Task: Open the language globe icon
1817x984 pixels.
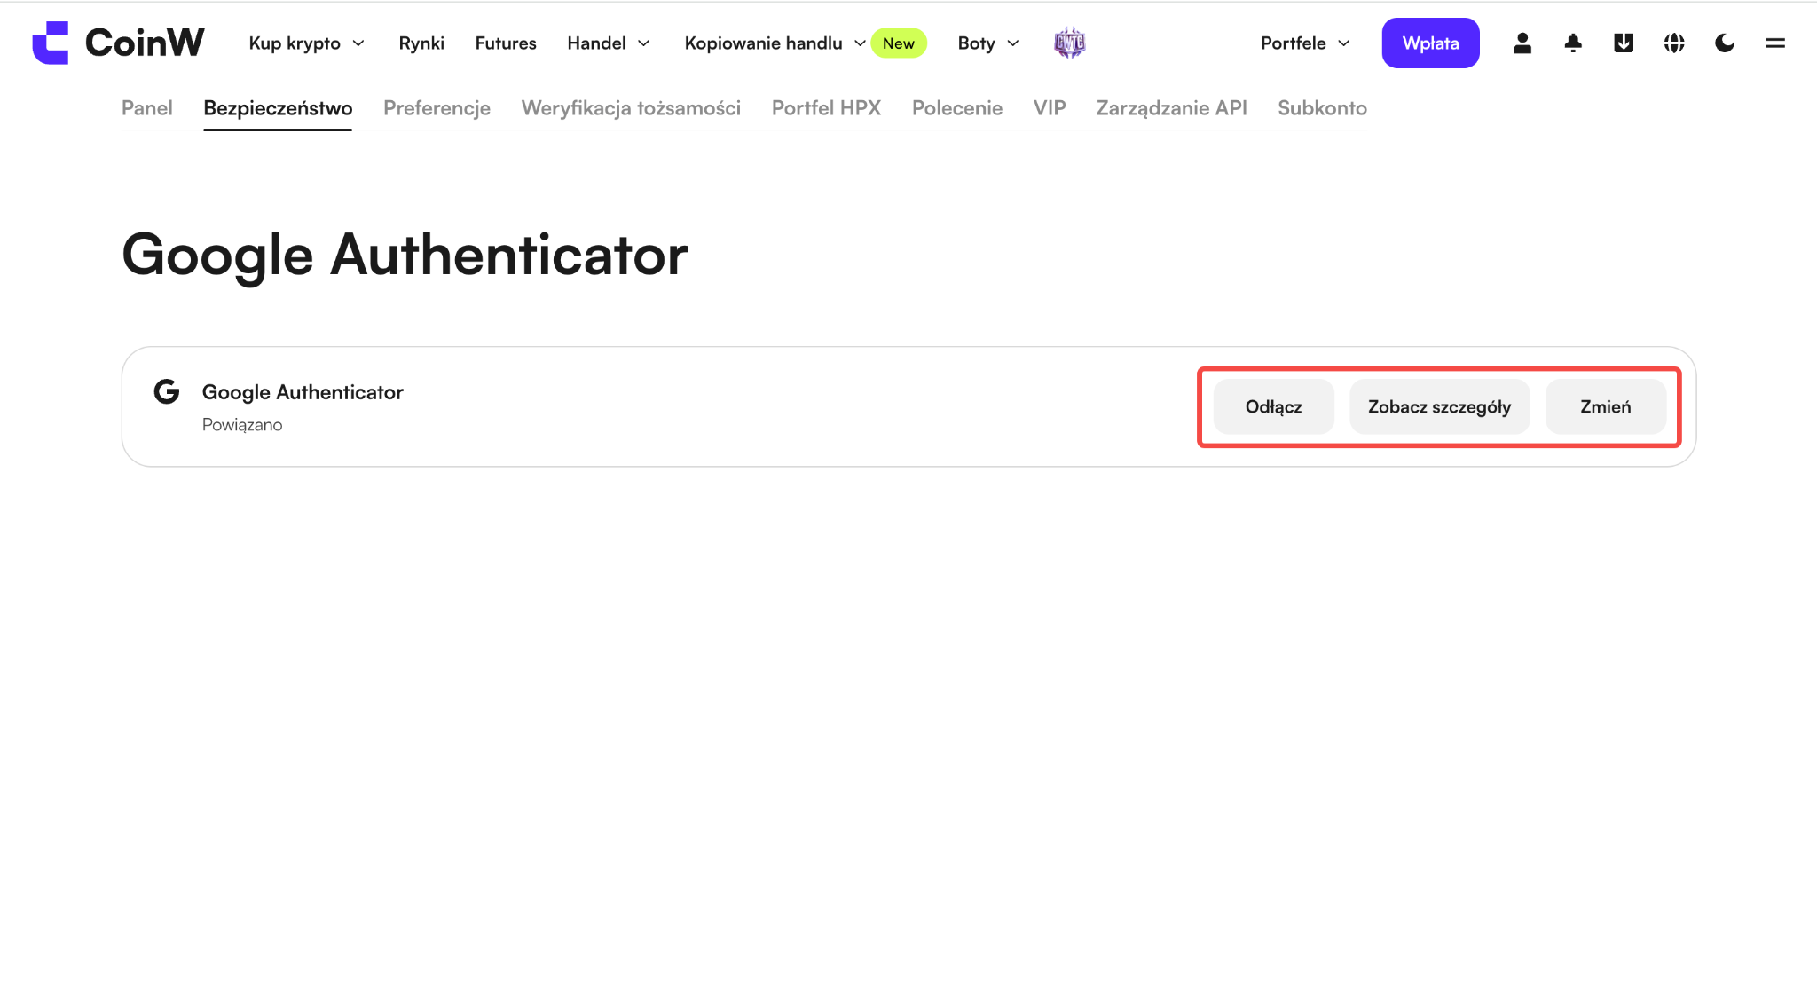Action: pos(1674,43)
